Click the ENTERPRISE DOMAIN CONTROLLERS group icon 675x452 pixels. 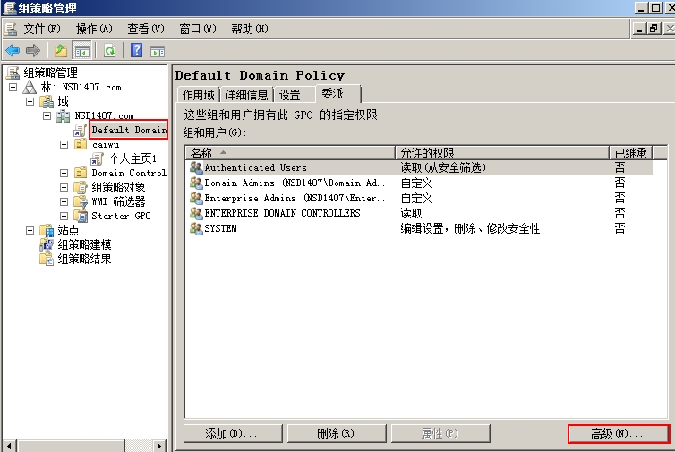pos(196,213)
